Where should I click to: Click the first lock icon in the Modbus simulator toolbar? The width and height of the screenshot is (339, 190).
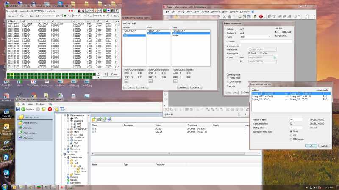(79, 11)
